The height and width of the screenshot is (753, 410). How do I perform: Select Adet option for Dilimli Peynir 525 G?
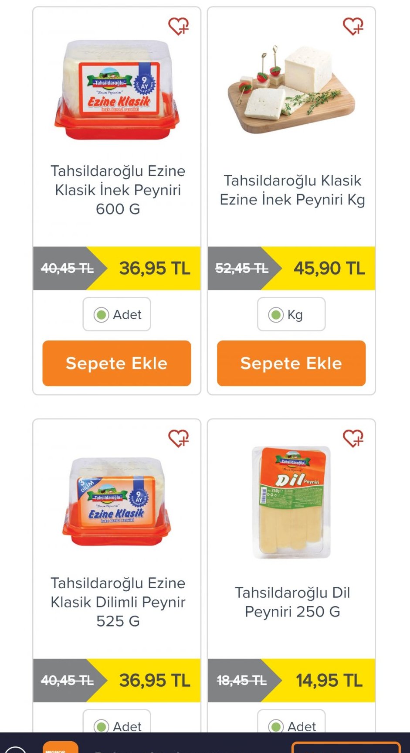point(117,726)
